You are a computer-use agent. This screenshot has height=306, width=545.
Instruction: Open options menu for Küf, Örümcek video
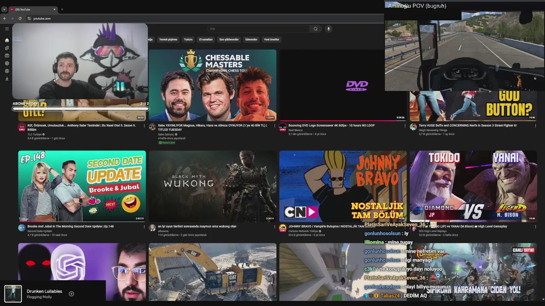(x=144, y=126)
